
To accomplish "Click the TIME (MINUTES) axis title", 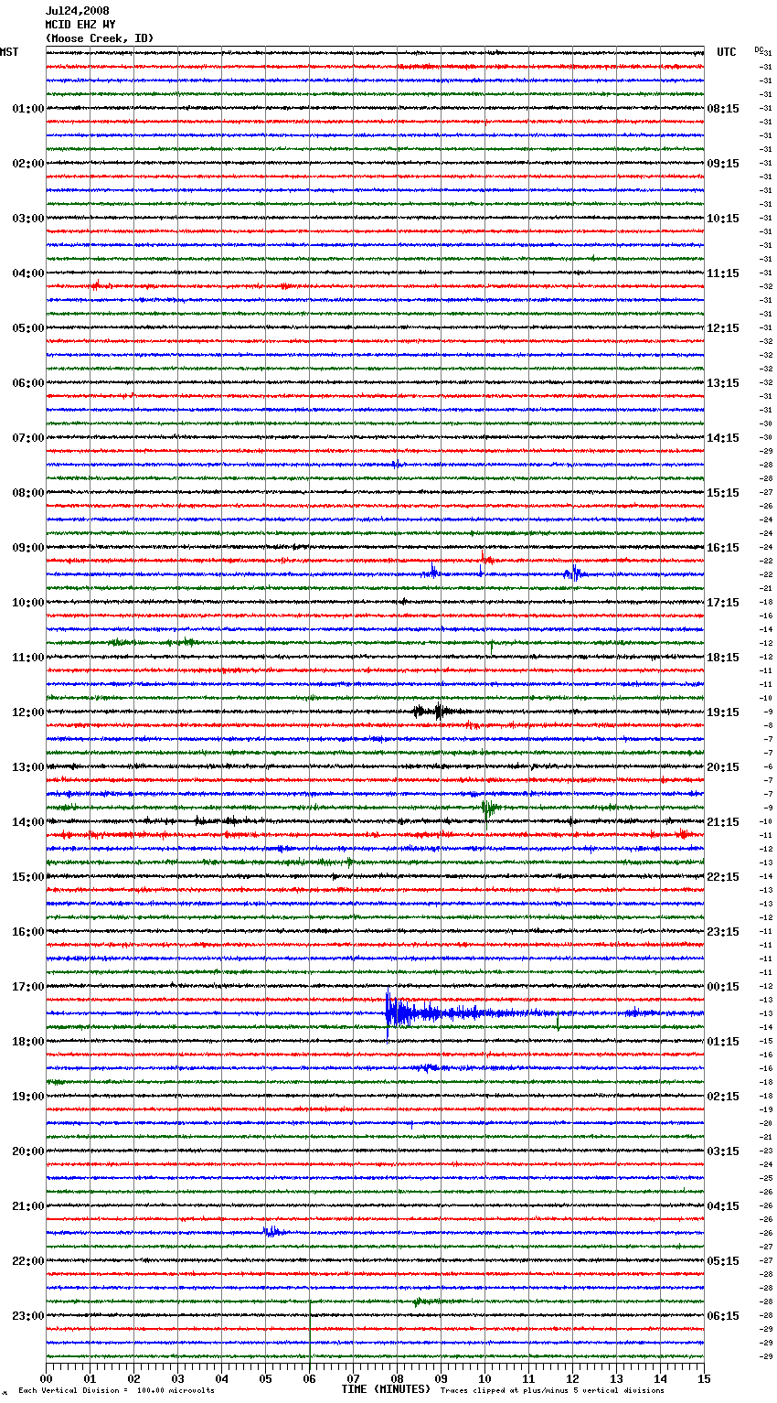I will pyautogui.click(x=386, y=1389).
